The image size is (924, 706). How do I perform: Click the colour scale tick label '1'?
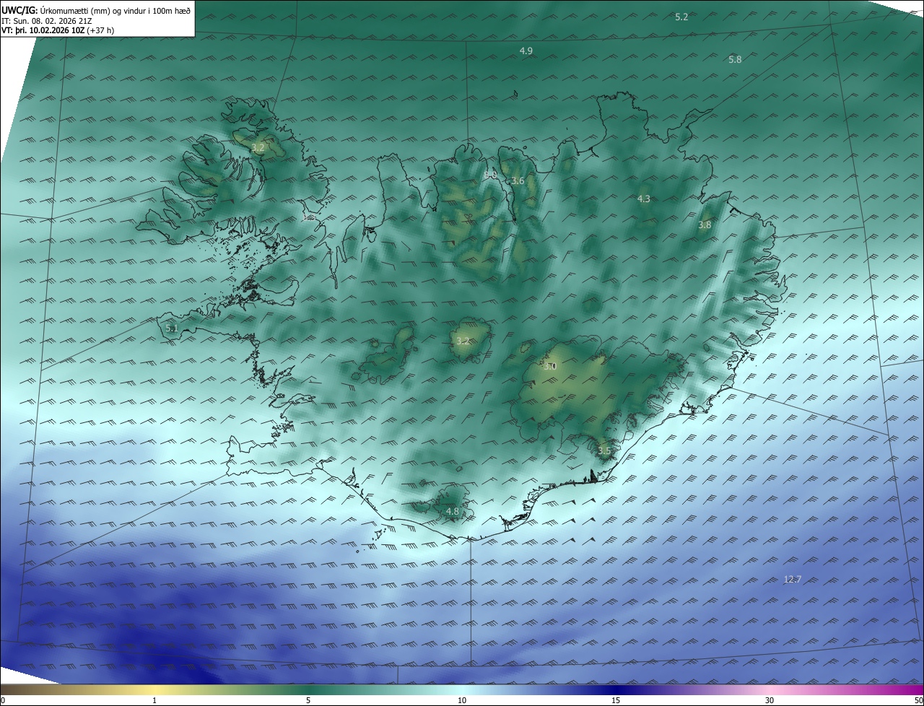pos(154,700)
